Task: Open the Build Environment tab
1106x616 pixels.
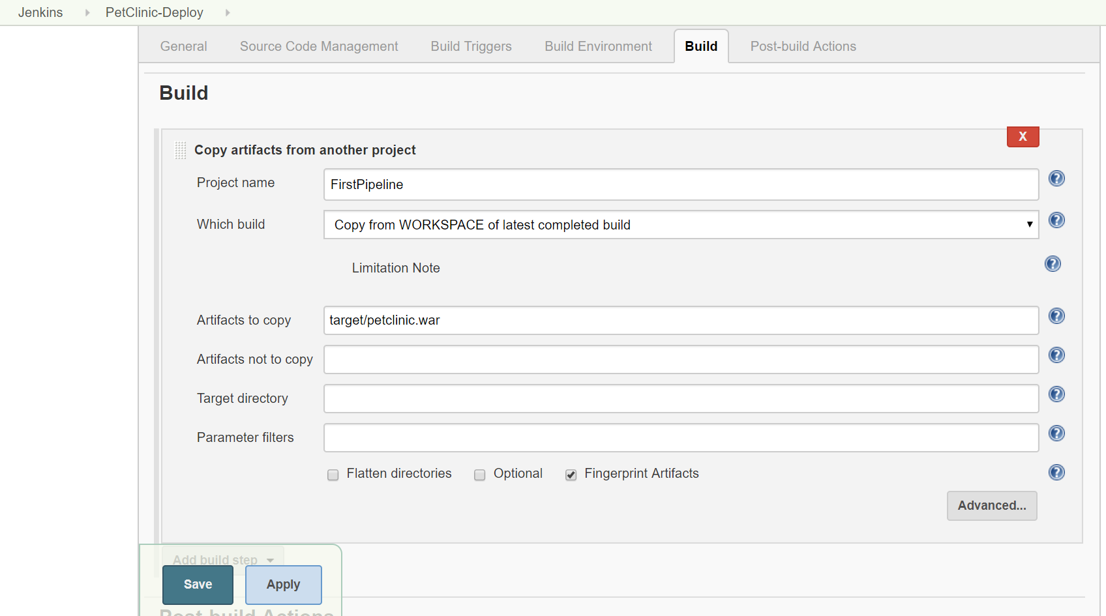Action: click(x=599, y=46)
